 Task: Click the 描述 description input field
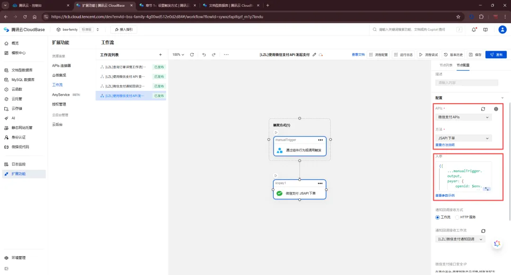point(467,83)
